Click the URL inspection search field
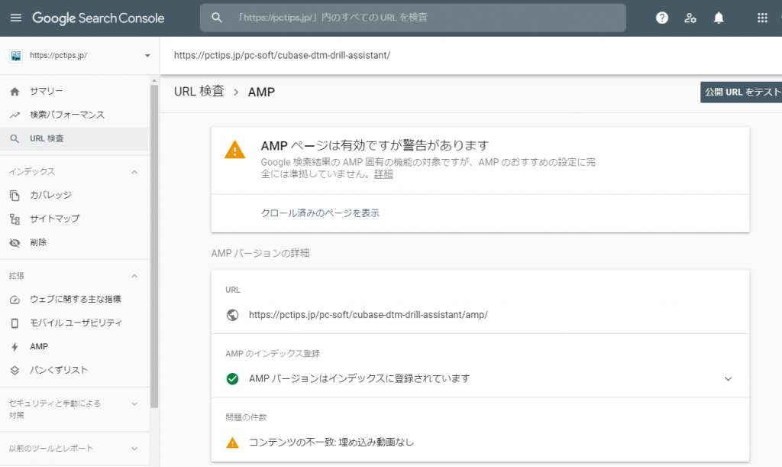This screenshot has height=467, width=782. [413, 18]
